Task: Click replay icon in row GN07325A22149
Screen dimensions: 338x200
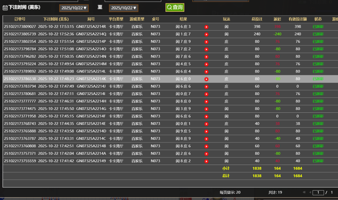Action: [x=206, y=161]
